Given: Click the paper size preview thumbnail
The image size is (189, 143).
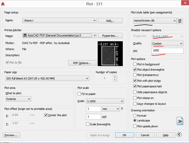Looking at the screenshot, I should point(110,54).
